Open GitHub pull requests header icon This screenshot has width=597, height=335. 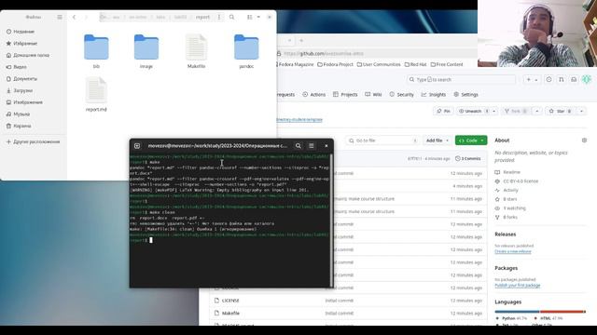tap(562, 79)
